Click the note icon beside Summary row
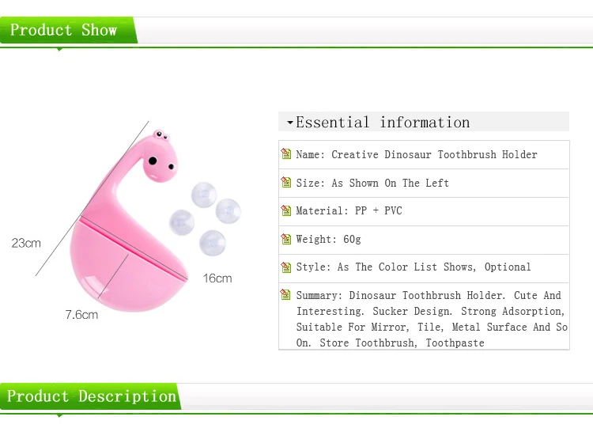The image size is (593, 443). tap(286, 294)
